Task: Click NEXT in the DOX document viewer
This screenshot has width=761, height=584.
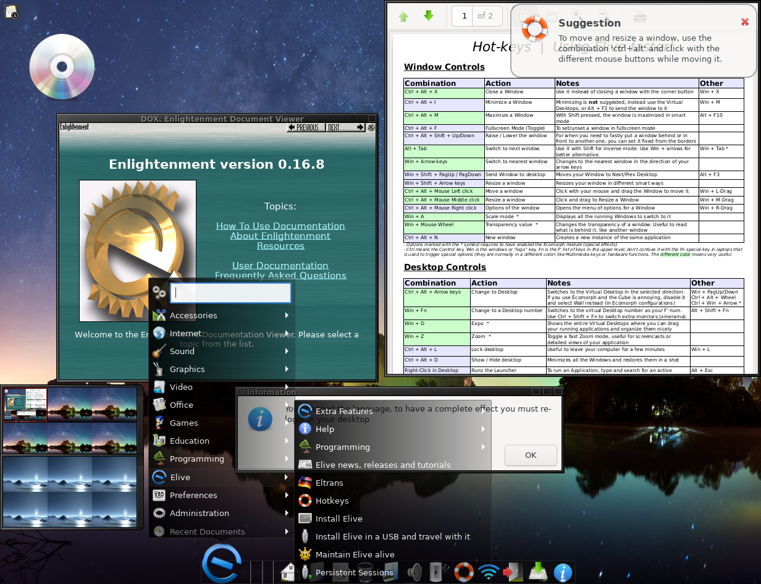Action: [x=345, y=127]
